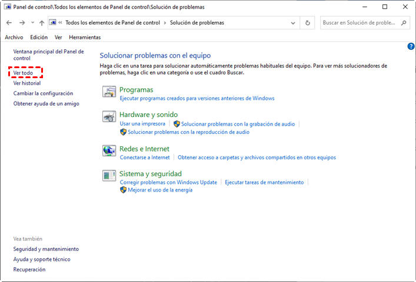This screenshot has height=282, width=416.
Task: Click the search magnifier icon
Action: (x=404, y=23)
